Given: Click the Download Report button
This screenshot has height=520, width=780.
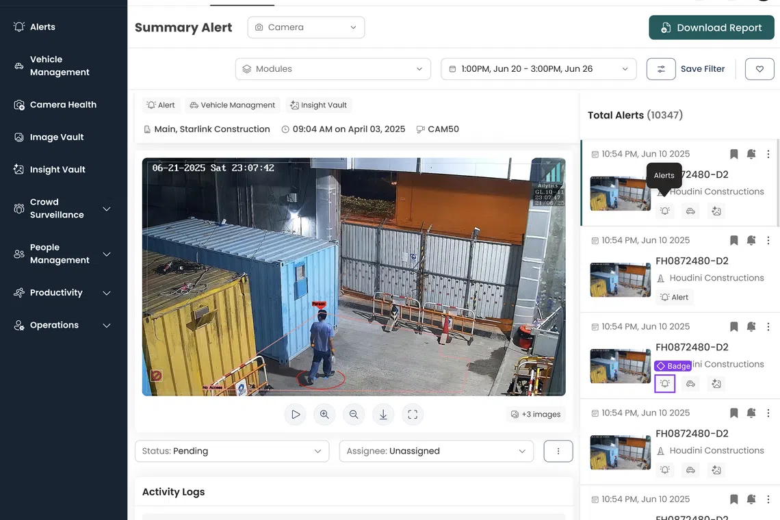Looking at the screenshot, I should coord(712,27).
